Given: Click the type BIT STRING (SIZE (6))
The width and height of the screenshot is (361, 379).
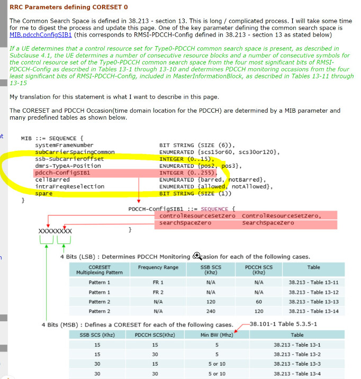Looking at the screenshot, I should pos(197,145).
